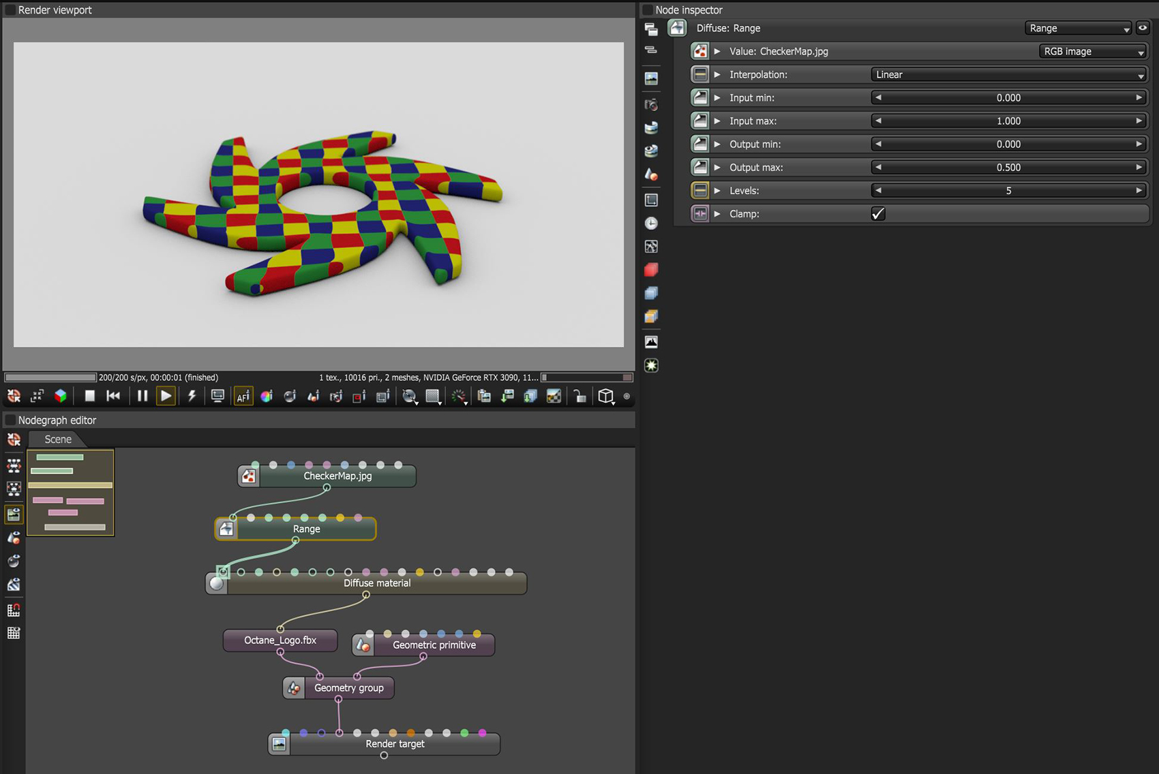
Task: Open the sub-sampling mode dropdown icon
Action: point(433,397)
